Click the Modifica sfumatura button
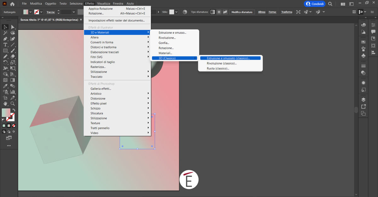The image size is (378, 197). (x=242, y=12)
